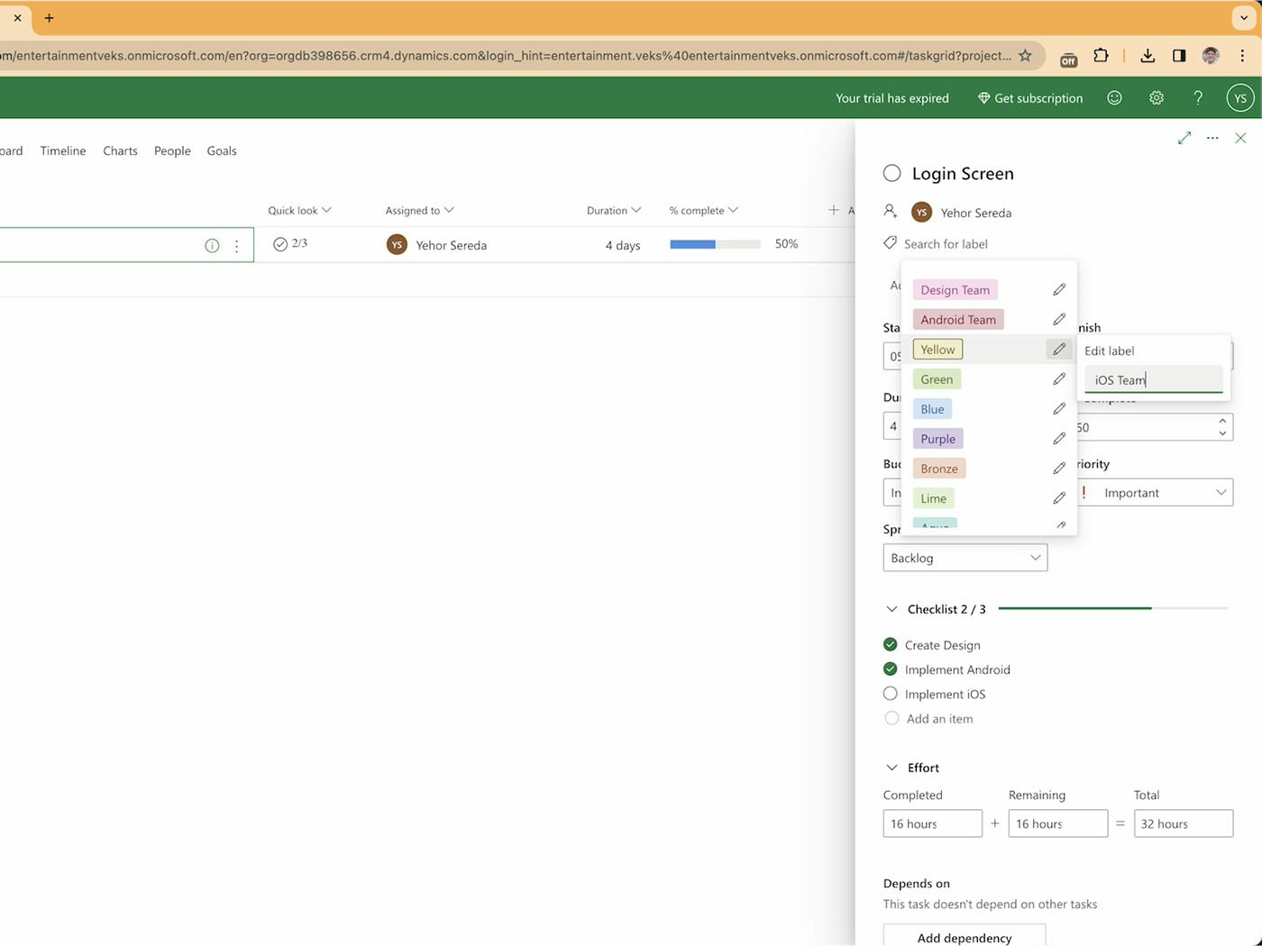This screenshot has height=946, width=1262.
Task: Switch to the Charts tab
Action: point(120,150)
